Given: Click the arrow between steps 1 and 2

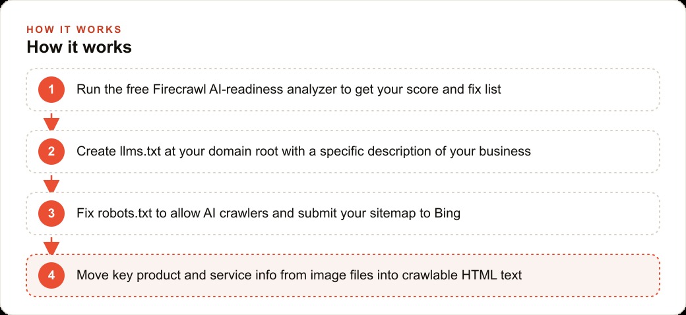Looking at the screenshot, I should (51, 121).
